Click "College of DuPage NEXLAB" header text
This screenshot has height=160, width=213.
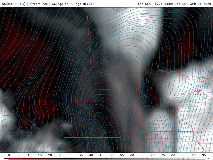[x=73, y=4]
